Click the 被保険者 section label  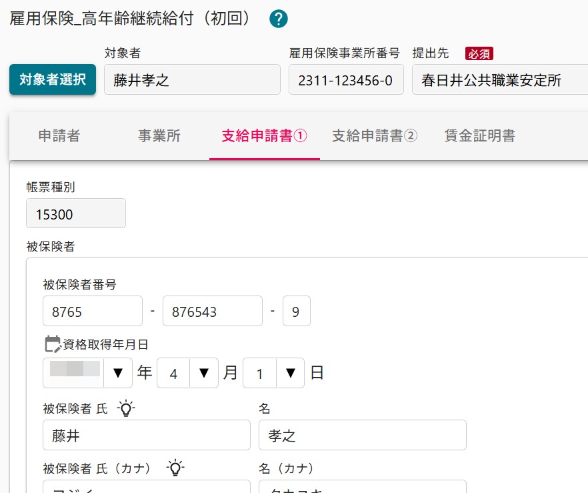51,247
